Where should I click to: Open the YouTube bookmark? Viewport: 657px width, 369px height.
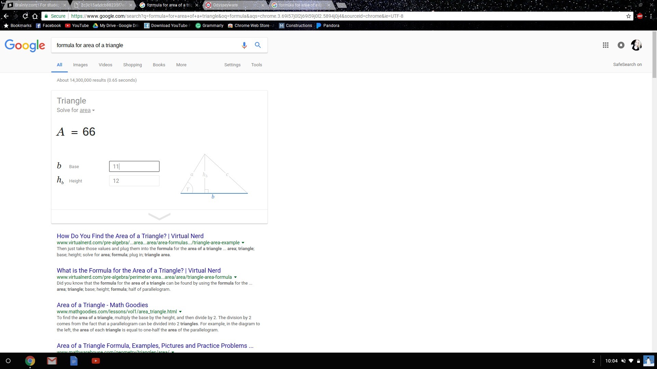77,26
